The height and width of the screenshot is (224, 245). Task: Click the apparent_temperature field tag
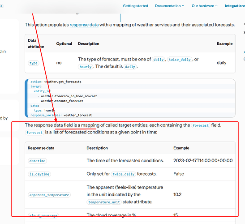[49, 195]
